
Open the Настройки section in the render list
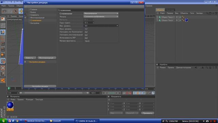point(35,23)
